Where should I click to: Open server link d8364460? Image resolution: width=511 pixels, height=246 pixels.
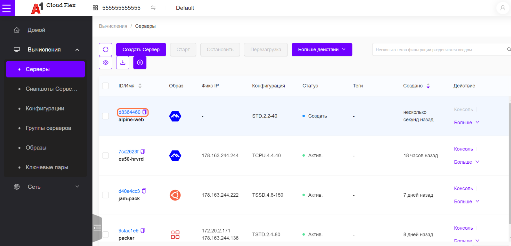pos(130,112)
